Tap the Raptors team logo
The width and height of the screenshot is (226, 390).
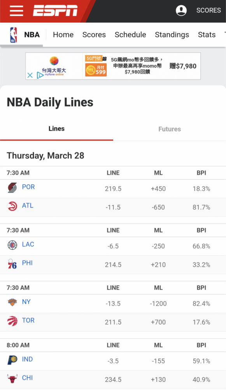(x=12, y=321)
